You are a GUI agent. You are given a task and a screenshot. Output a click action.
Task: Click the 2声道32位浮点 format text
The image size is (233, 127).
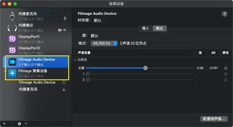tap(133, 43)
